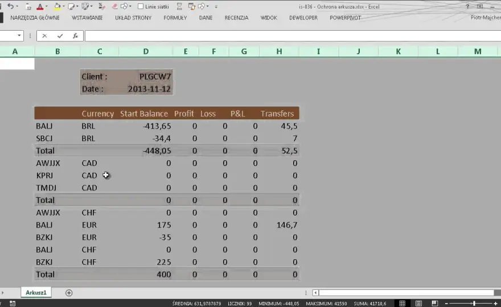
Task: Confirm the entry with checkmark button
Action: pyautogui.click(x=60, y=36)
